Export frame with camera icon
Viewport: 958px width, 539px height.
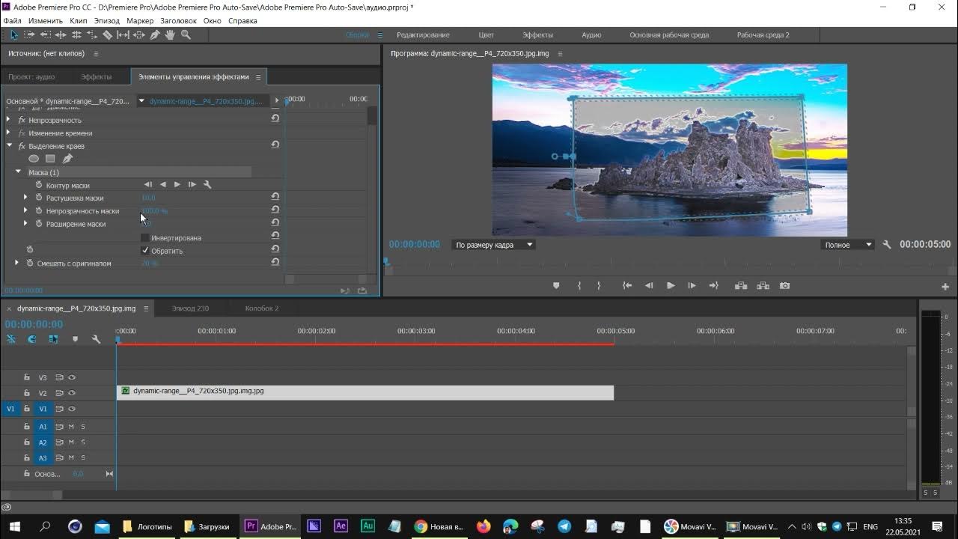(x=784, y=286)
